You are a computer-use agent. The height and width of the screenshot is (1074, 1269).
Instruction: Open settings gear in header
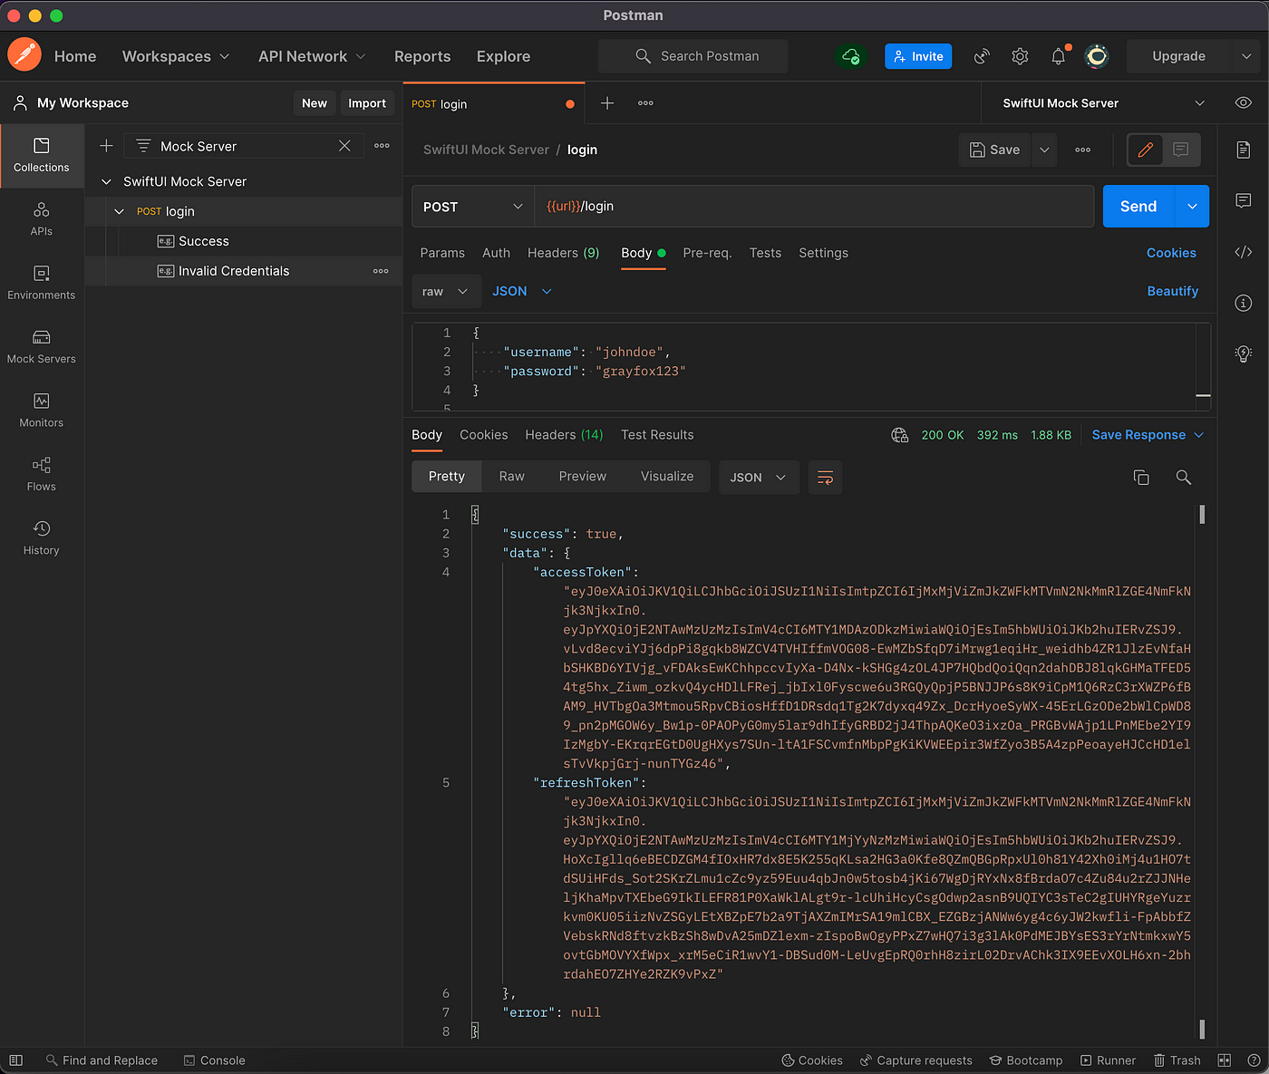pos(1020,56)
